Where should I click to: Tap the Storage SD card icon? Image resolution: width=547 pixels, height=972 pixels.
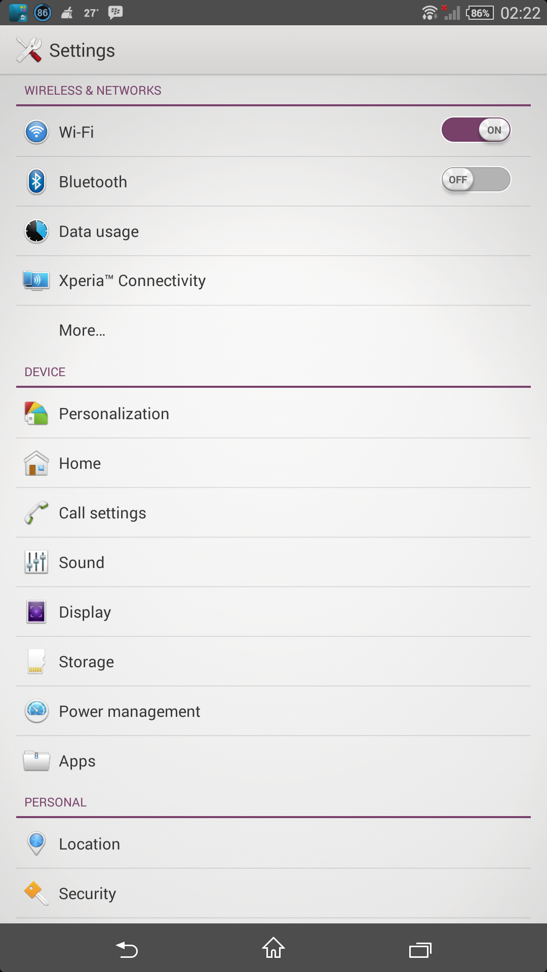(36, 662)
